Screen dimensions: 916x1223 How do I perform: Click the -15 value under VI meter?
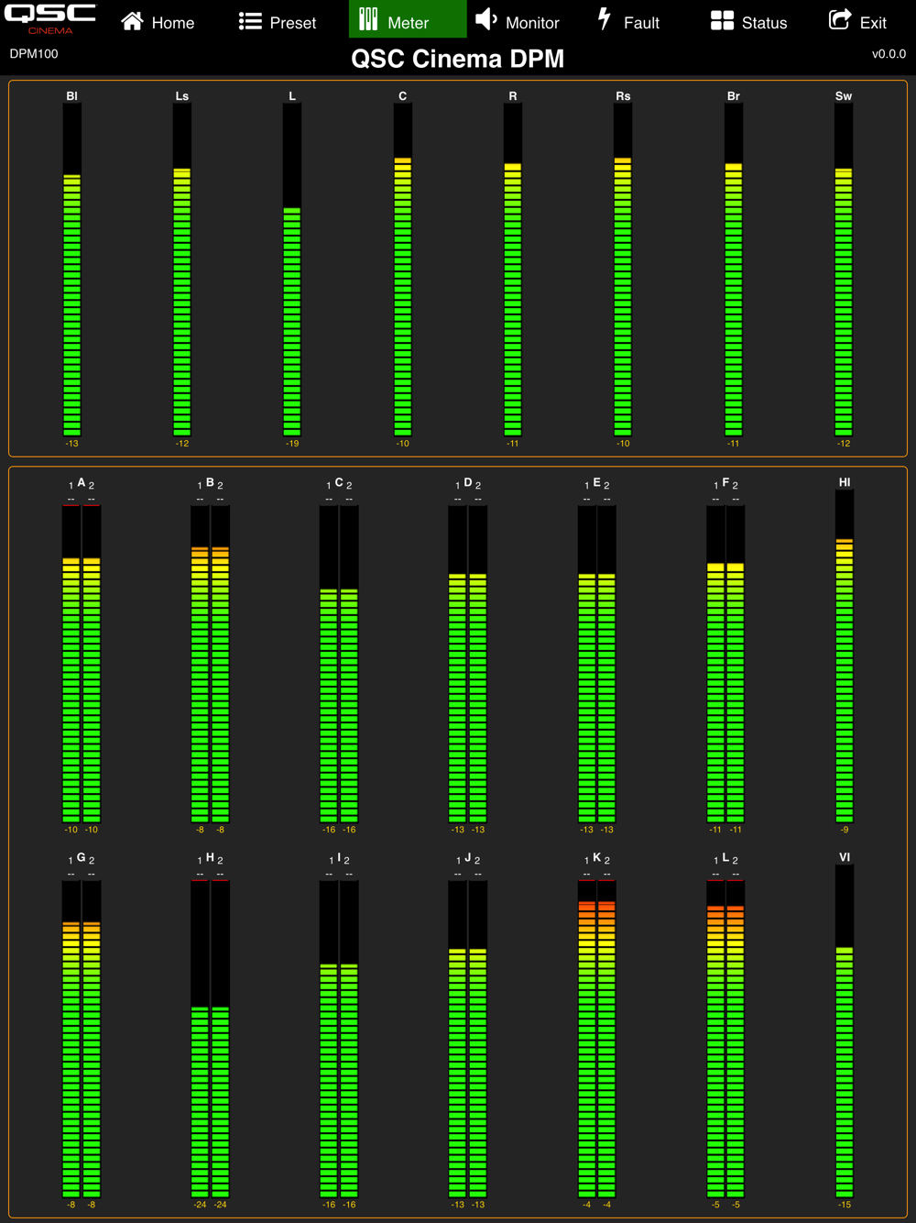coord(845,1205)
